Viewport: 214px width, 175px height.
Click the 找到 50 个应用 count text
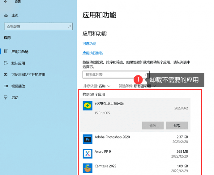point(94,94)
